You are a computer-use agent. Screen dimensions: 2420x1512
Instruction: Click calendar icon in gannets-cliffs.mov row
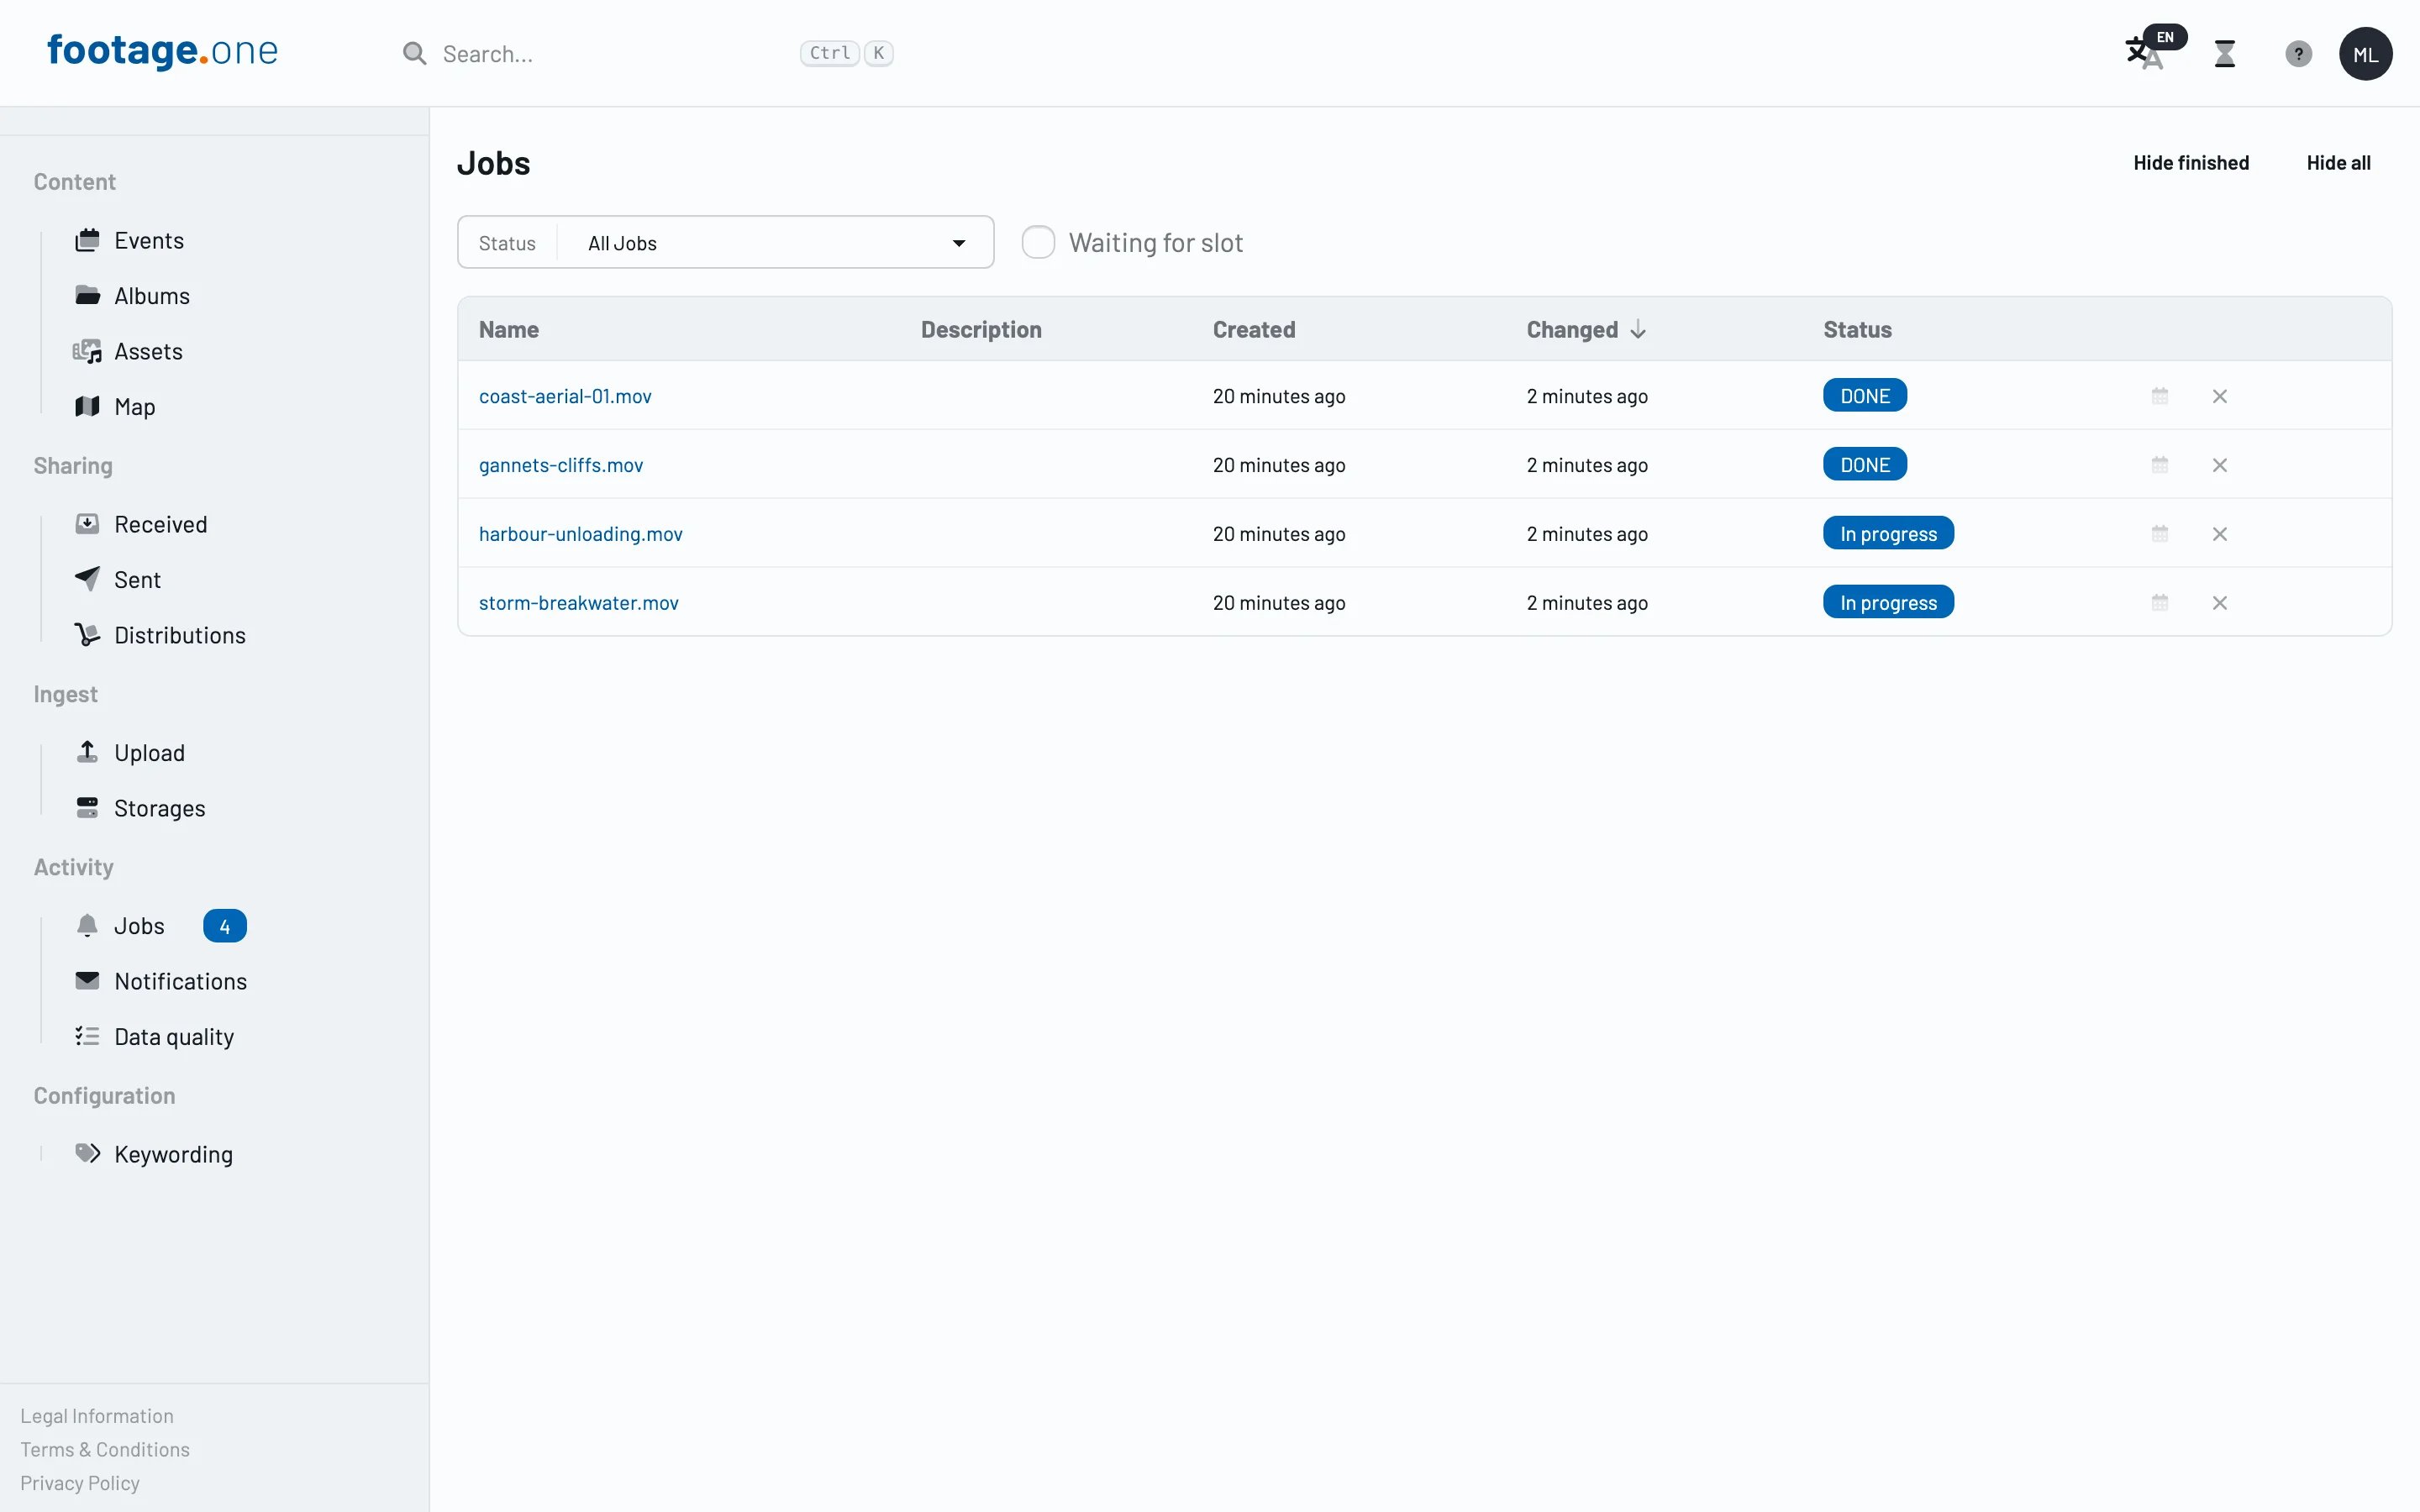(x=2160, y=465)
